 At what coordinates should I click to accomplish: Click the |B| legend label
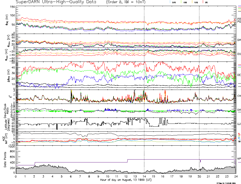pyautogui.click(x=239, y=141)
